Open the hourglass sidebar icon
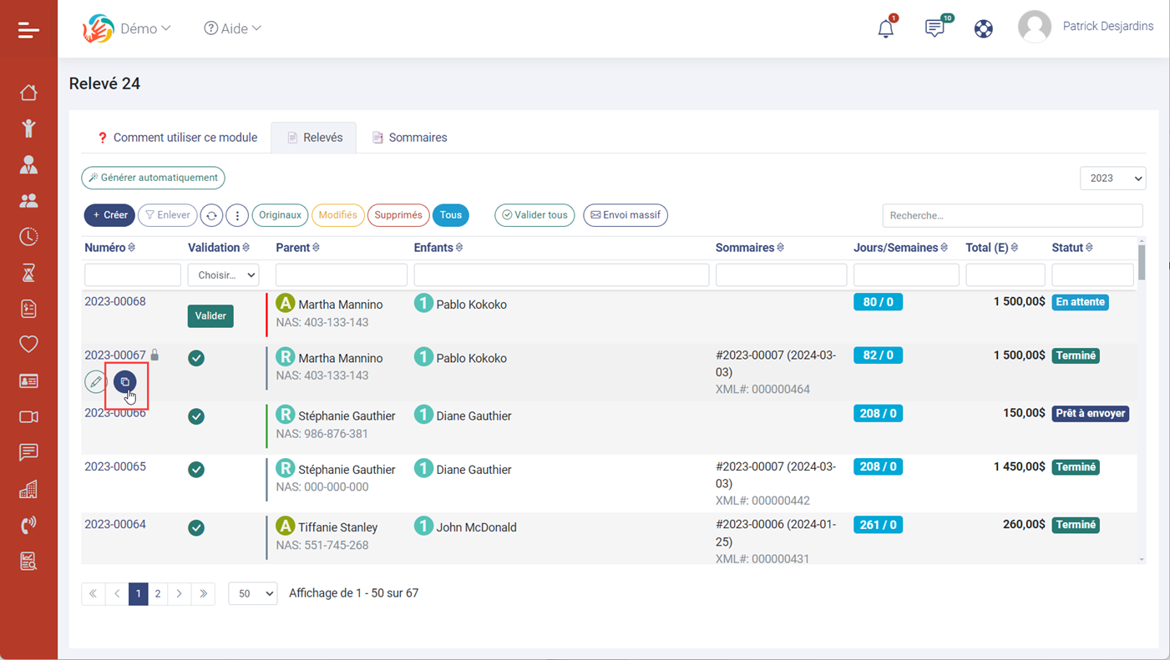The width and height of the screenshot is (1170, 660). (28, 273)
